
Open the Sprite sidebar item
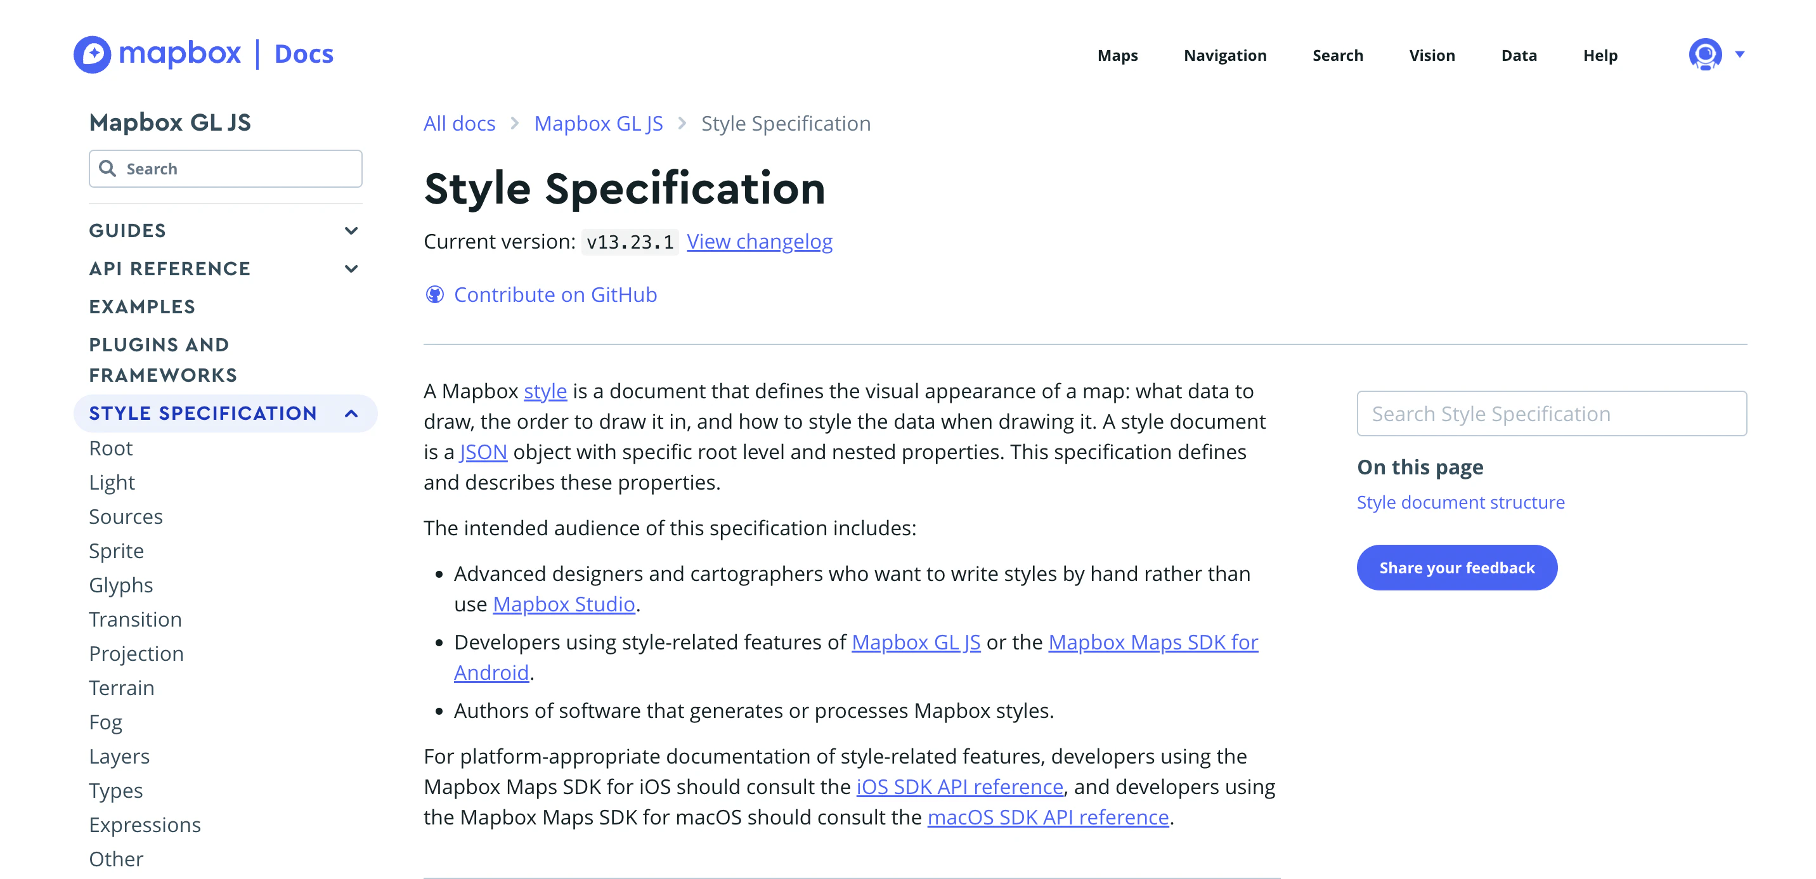[116, 551]
